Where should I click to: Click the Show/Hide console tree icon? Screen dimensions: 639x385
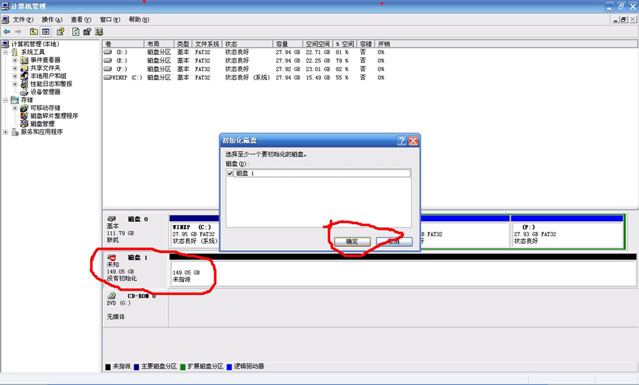46,31
